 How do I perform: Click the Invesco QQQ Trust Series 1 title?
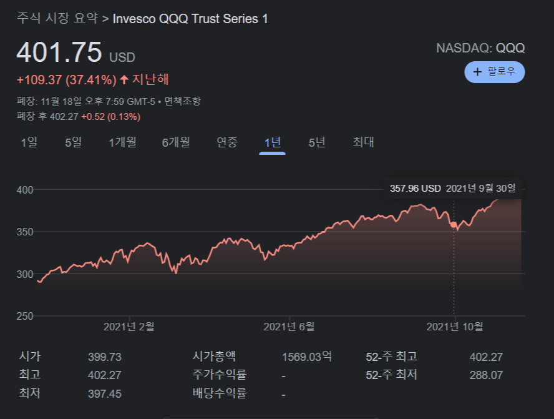click(189, 19)
